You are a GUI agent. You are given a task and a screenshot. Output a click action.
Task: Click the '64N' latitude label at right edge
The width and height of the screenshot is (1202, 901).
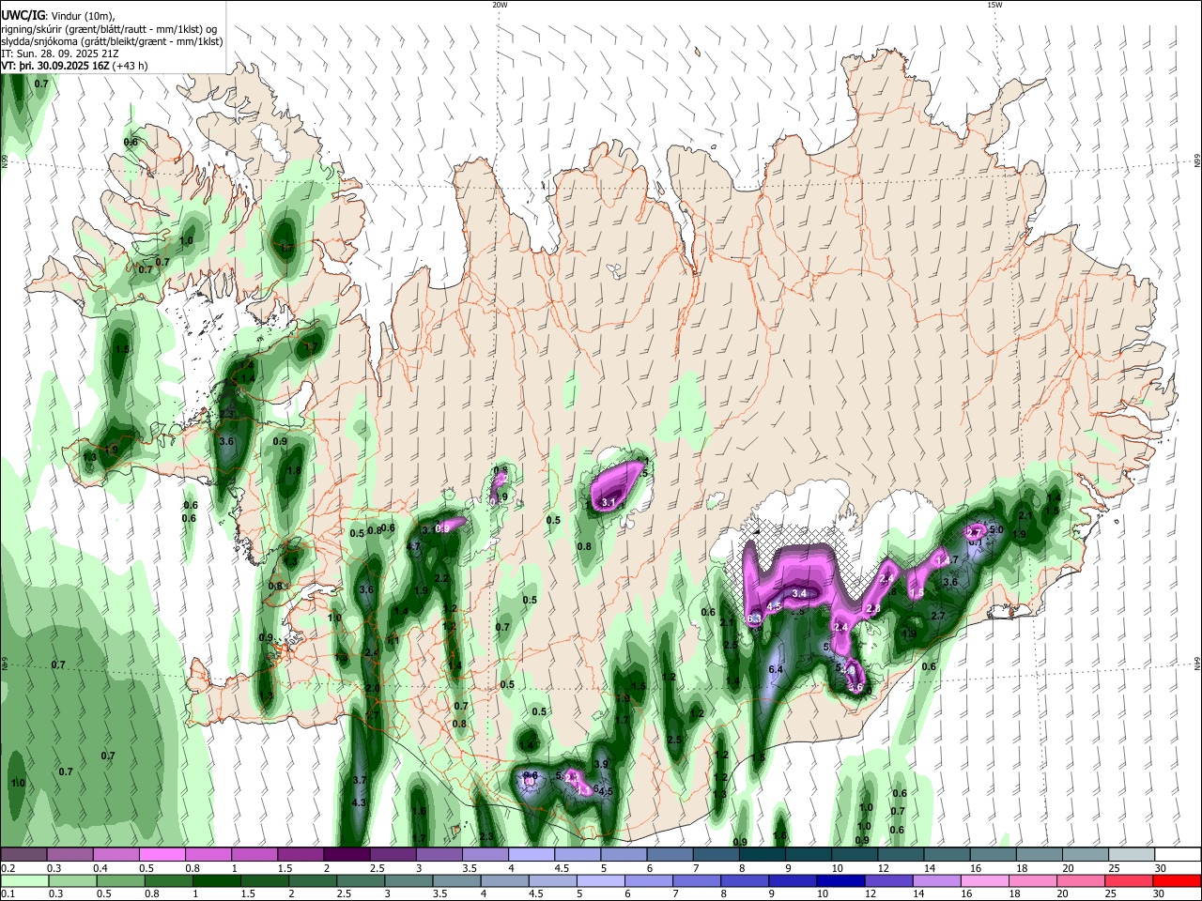tap(1197, 664)
